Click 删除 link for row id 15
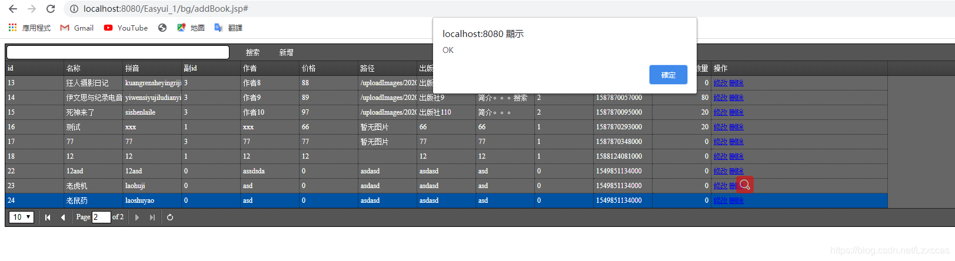Image resolution: width=955 pixels, height=261 pixels. pyautogui.click(x=736, y=112)
